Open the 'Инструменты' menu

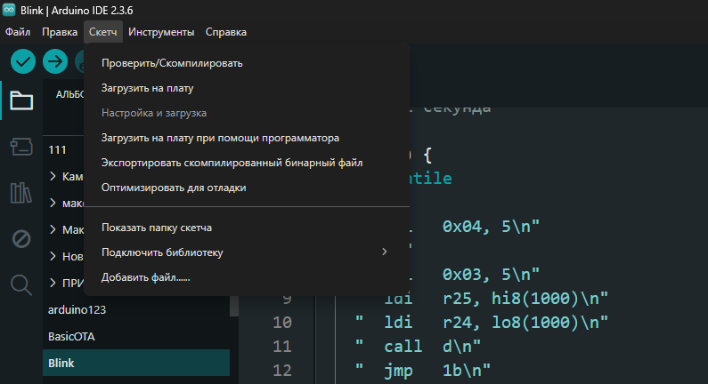(x=161, y=32)
